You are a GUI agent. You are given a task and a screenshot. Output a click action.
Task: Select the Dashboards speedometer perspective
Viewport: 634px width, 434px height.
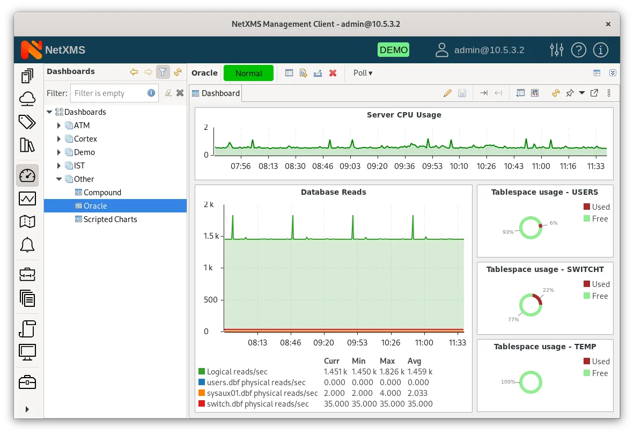(27, 175)
